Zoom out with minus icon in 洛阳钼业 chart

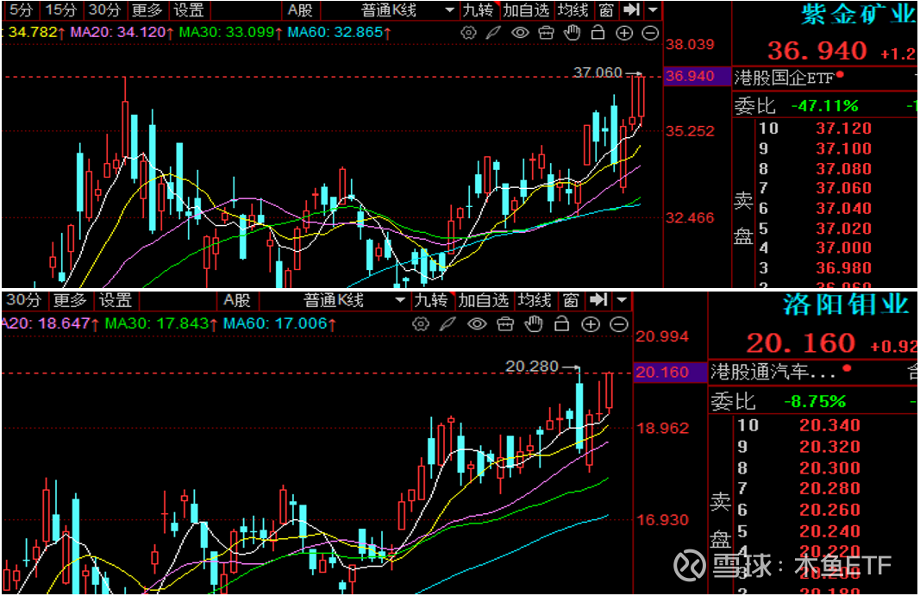coord(619,323)
